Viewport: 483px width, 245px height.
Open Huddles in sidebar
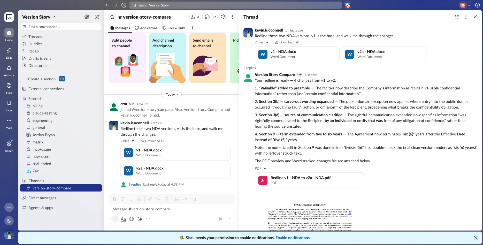coord(61,44)
